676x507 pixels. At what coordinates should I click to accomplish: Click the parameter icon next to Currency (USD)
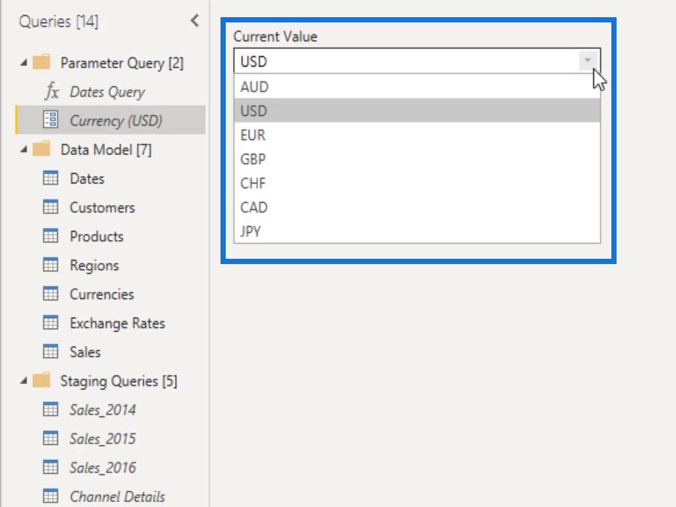[x=51, y=120]
